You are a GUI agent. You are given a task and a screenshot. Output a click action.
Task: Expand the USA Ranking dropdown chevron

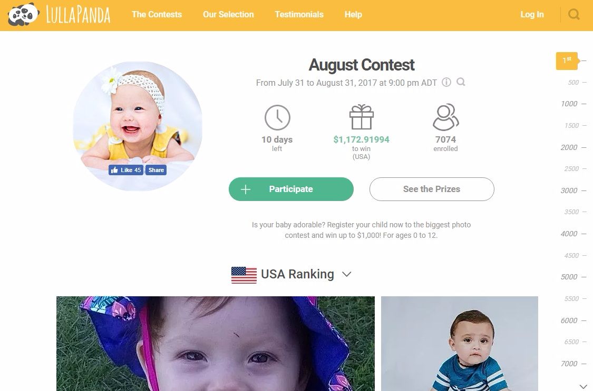click(346, 274)
